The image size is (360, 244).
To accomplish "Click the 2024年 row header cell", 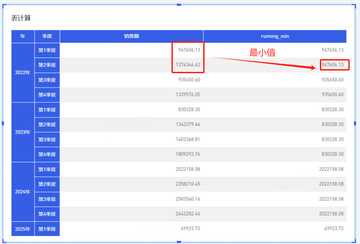I will click(23, 192).
